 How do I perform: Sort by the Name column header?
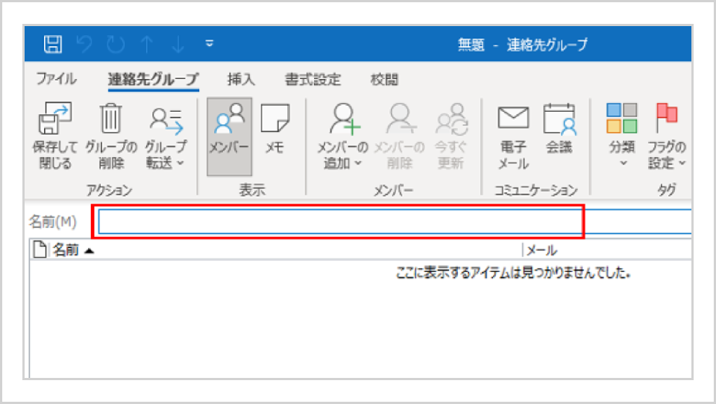(x=67, y=250)
